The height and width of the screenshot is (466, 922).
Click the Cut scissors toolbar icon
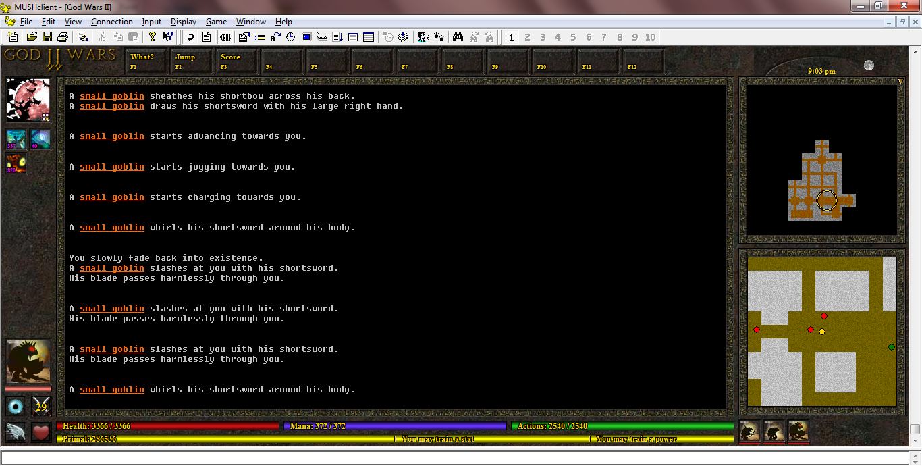tap(102, 37)
